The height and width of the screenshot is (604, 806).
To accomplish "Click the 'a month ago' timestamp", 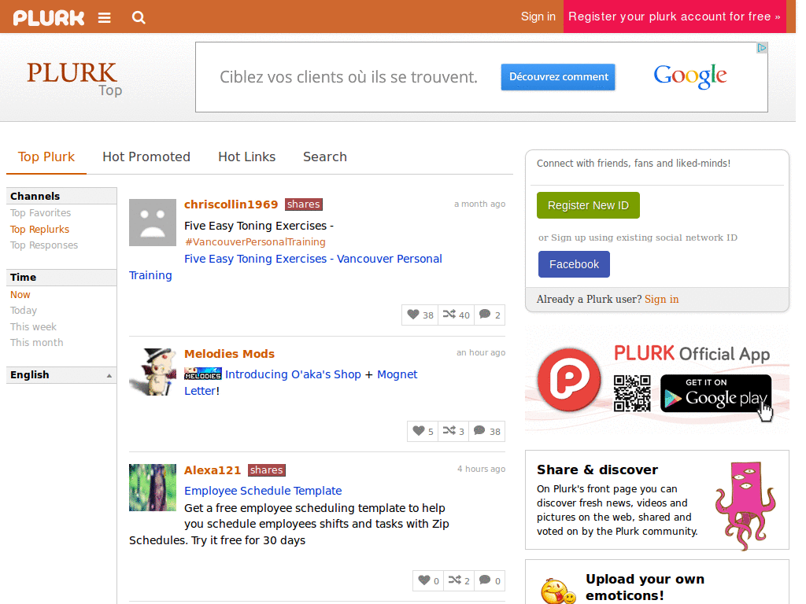I will coord(479,204).
